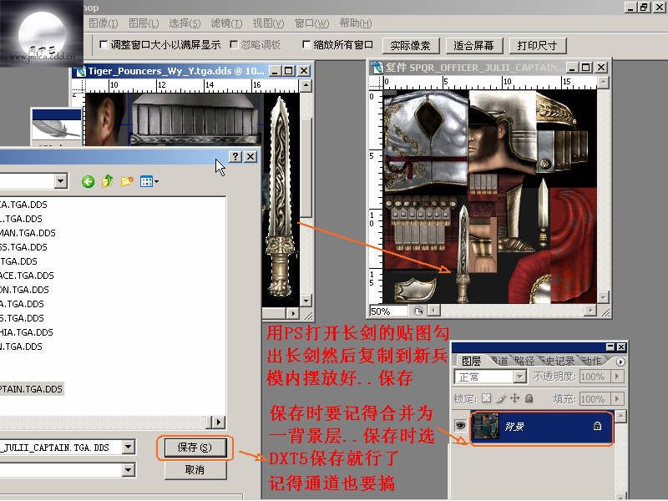
Task: Click the lock transparent pixels icon
Action: point(487,399)
